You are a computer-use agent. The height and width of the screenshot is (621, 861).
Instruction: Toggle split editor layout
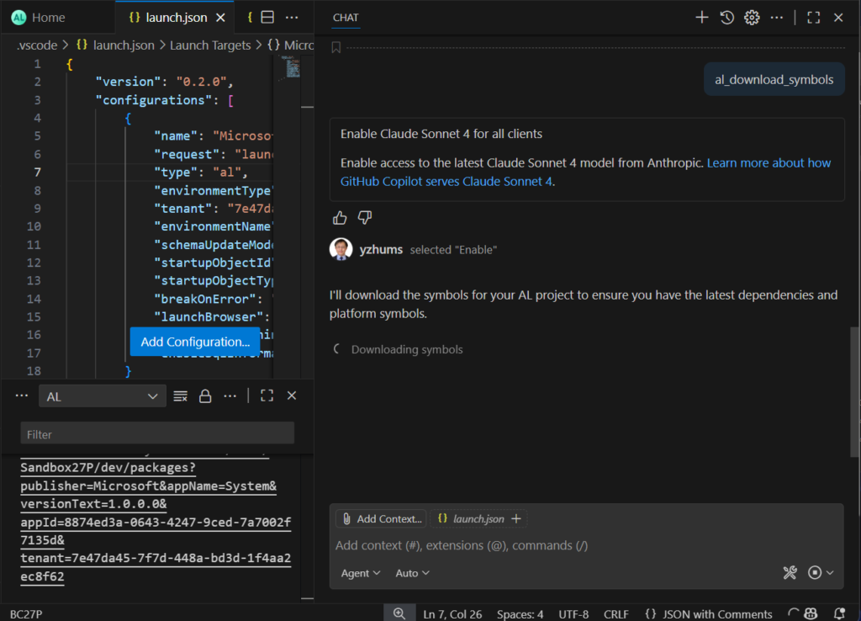click(267, 17)
